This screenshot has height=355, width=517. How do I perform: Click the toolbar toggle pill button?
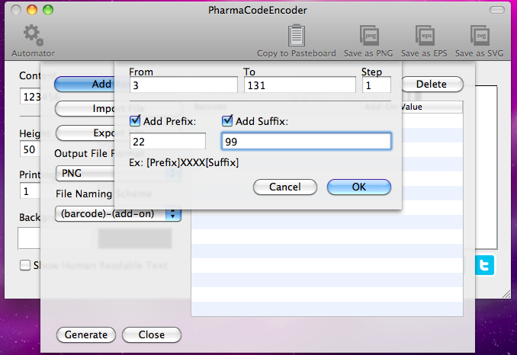tap(497, 10)
